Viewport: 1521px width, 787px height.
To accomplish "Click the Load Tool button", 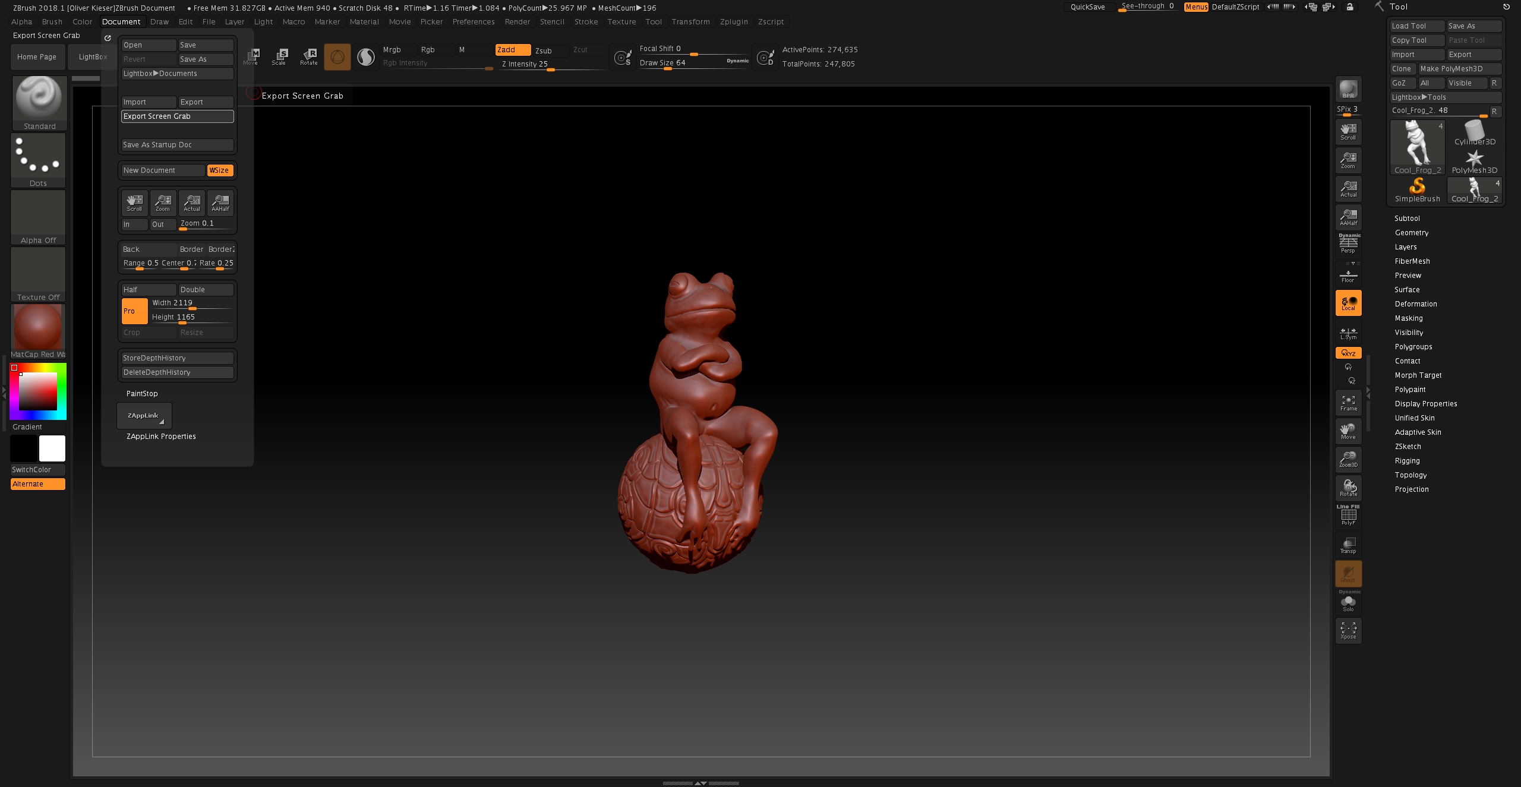I will point(1417,26).
